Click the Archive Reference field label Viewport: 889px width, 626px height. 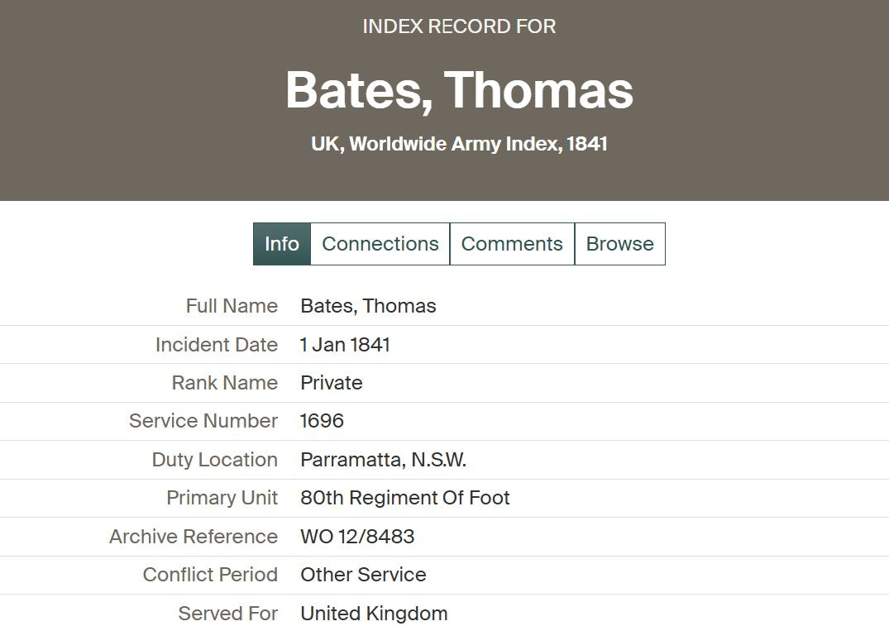[194, 537]
